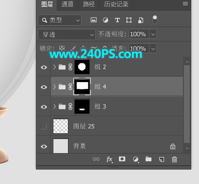Screen dimensions: 199x184
Task: Open the 类型 filter dropdown
Action: click(x=60, y=20)
